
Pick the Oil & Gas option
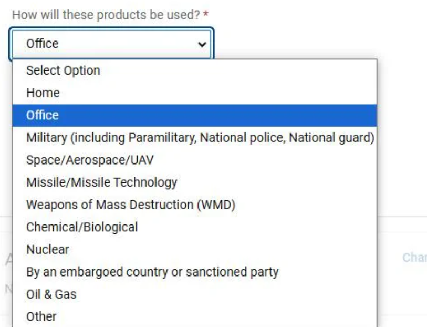click(51, 294)
